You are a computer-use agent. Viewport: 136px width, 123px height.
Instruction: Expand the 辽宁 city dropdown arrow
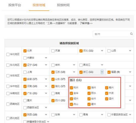click(x=46, y=65)
